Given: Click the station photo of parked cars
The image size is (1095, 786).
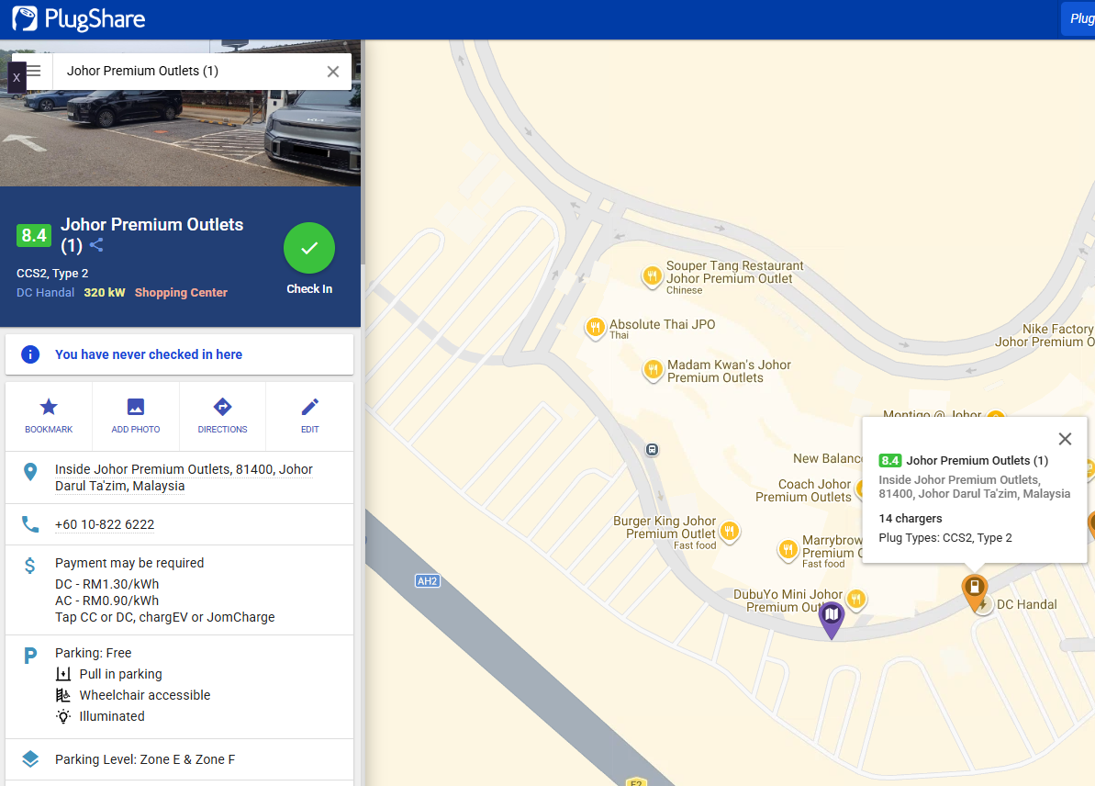Looking at the screenshot, I should 180,140.
